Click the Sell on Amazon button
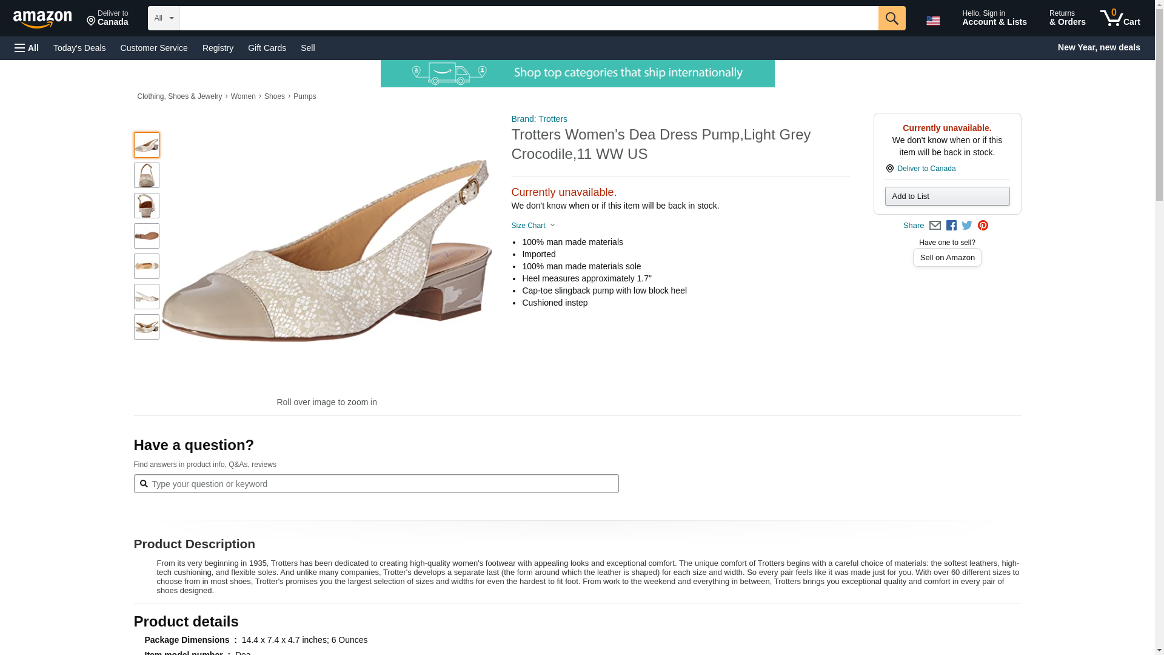The width and height of the screenshot is (1164, 655). click(947, 258)
